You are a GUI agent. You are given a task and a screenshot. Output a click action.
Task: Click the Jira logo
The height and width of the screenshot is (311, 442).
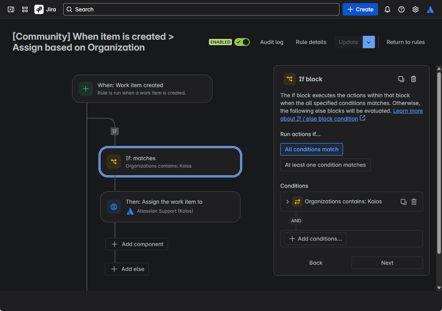[45, 10]
